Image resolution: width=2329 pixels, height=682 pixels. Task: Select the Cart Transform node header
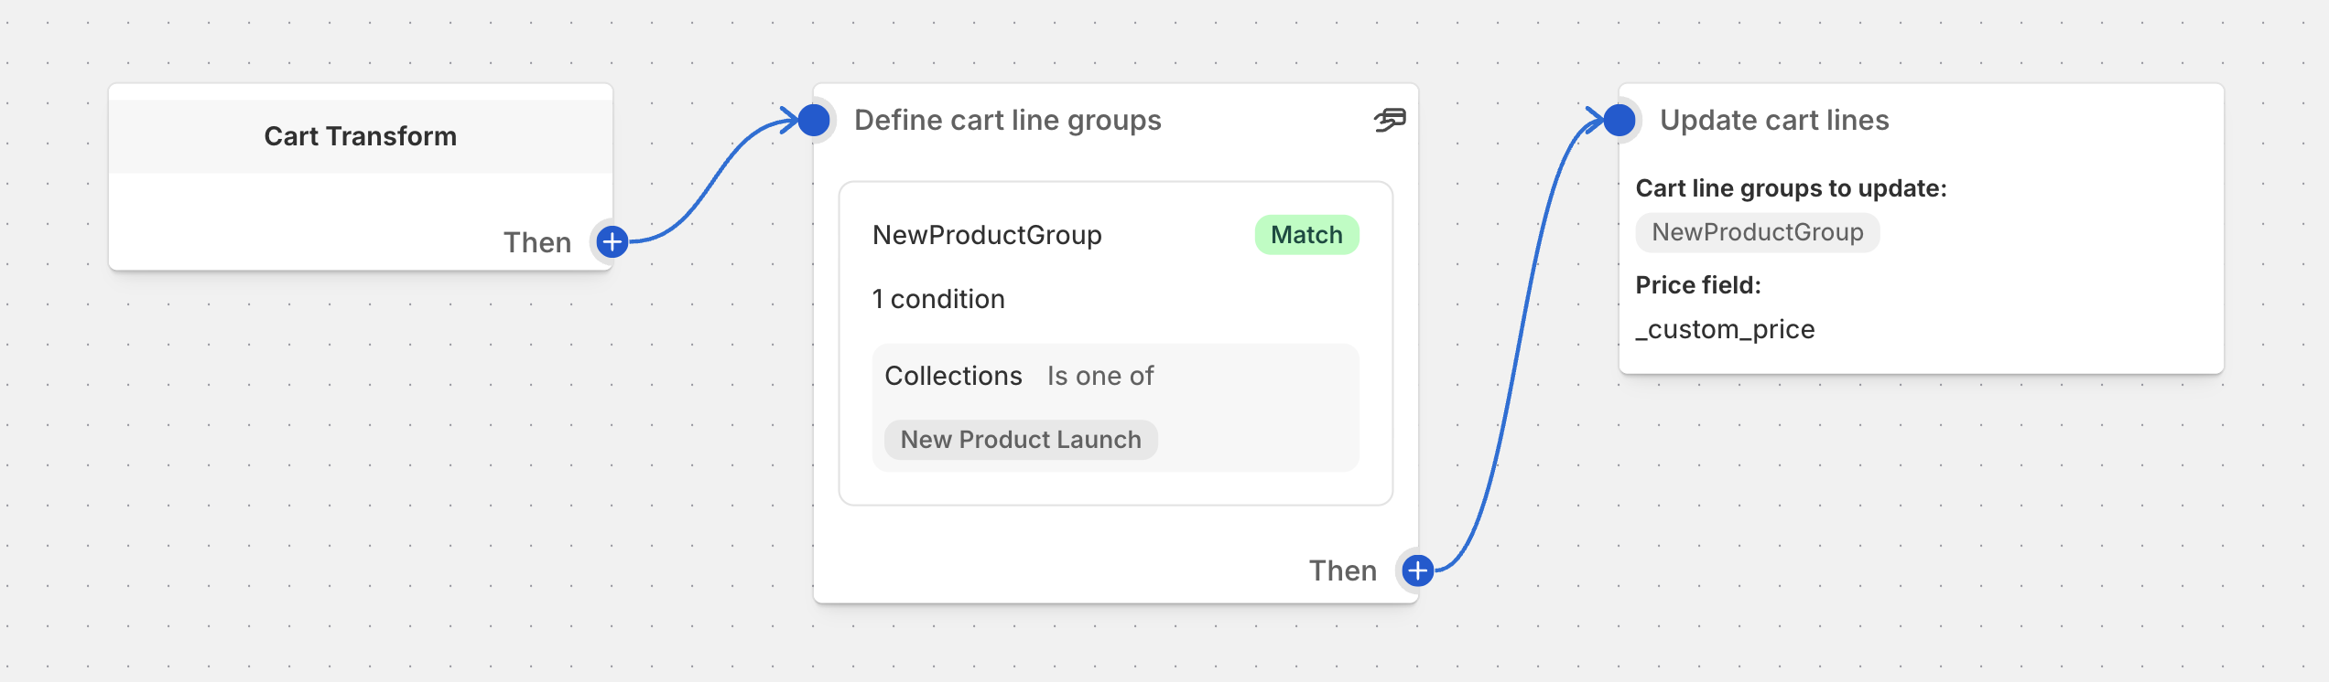point(361,135)
